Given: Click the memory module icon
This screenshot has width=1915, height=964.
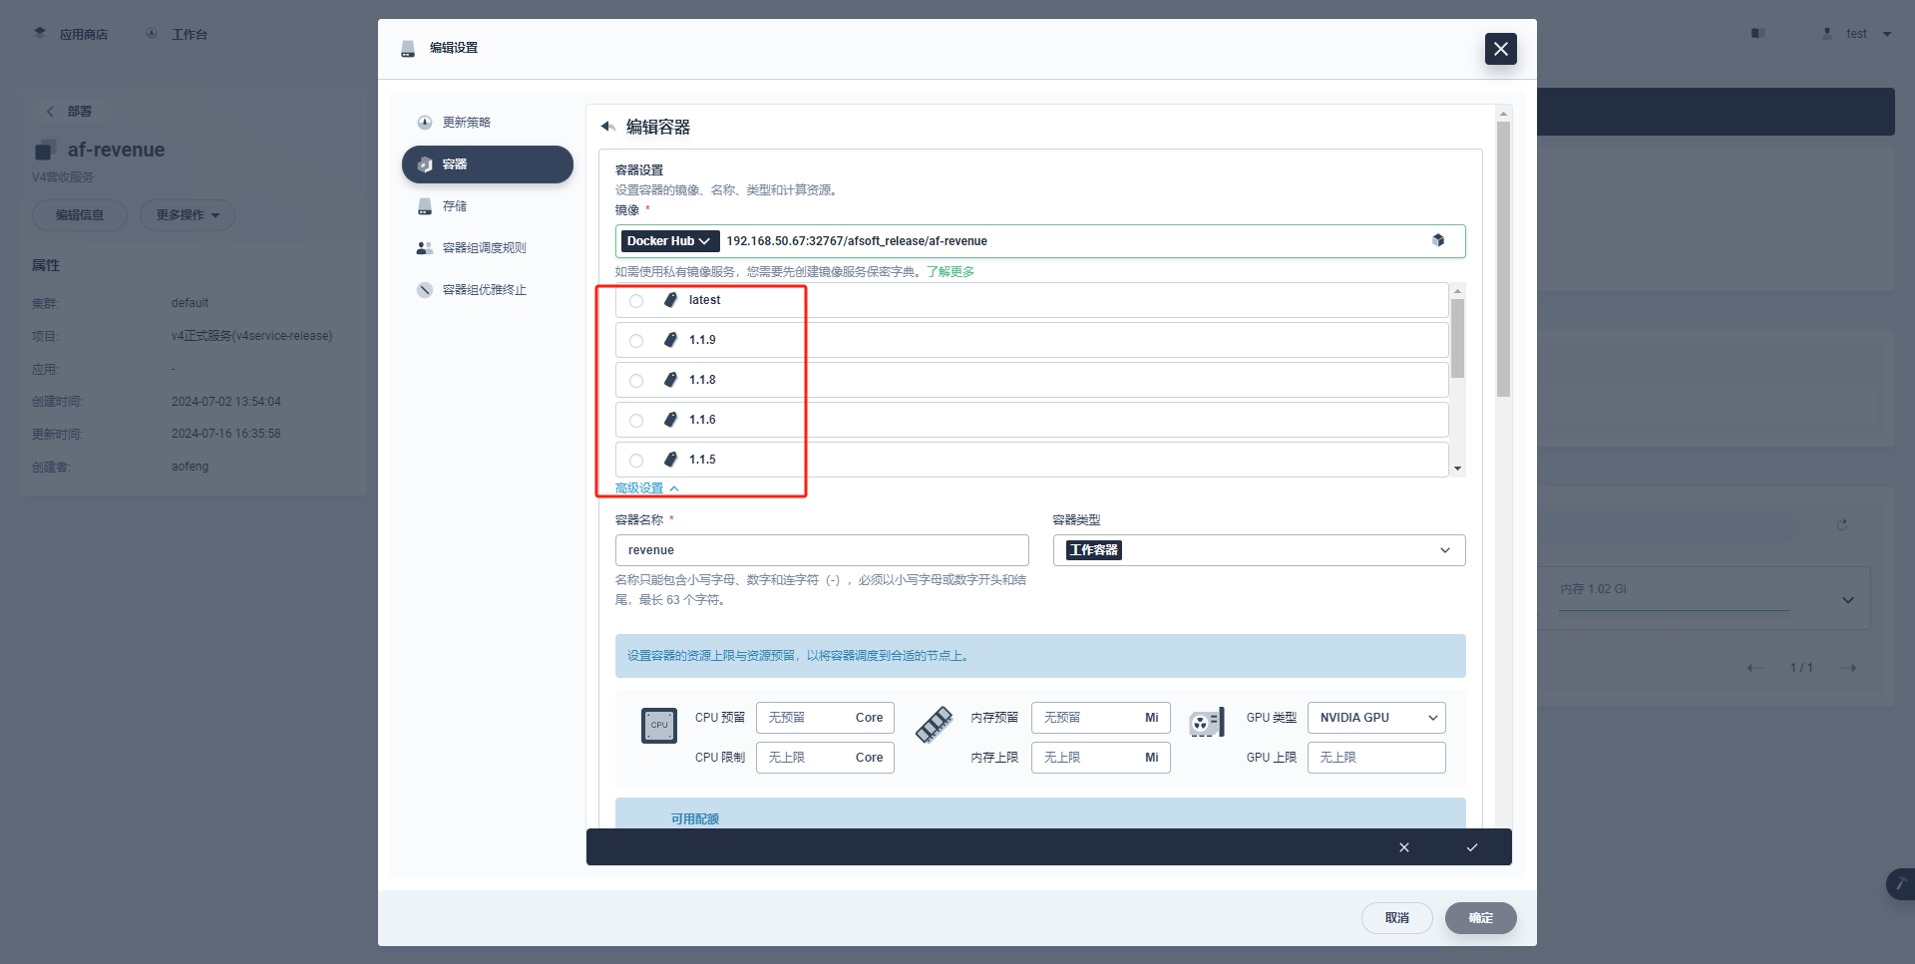Looking at the screenshot, I should click(x=935, y=725).
